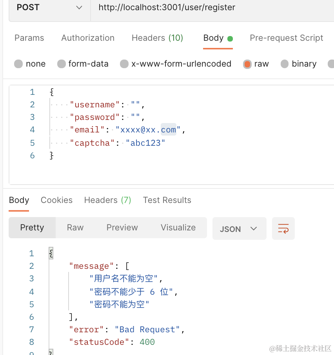
Task: View response Headers (7) tab
Action: pyautogui.click(x=107, y=200)
